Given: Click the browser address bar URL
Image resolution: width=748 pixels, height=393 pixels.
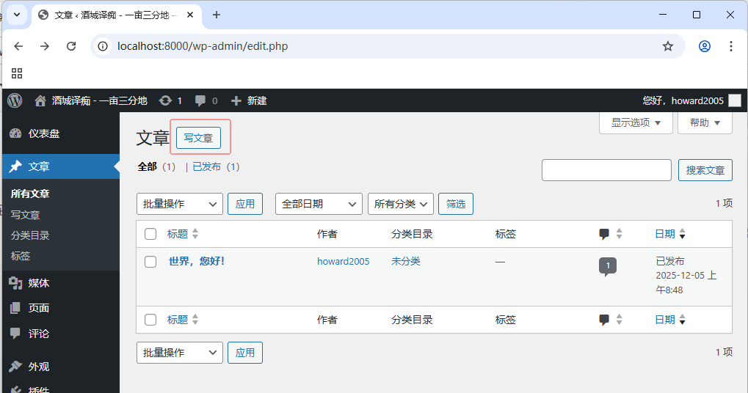Looking at the screenshot, I should point(203,46).
